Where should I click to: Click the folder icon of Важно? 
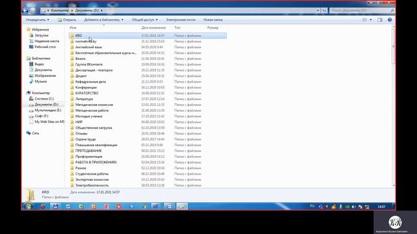click(x=72, y=58)
